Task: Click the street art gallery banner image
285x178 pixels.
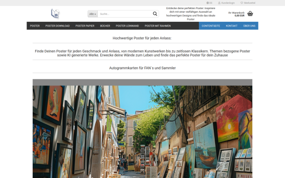Action: coord(142,129)
